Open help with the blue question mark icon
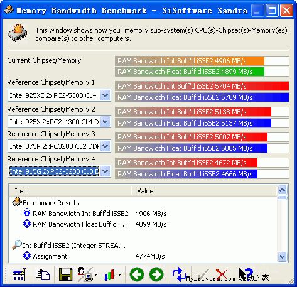 246,274
